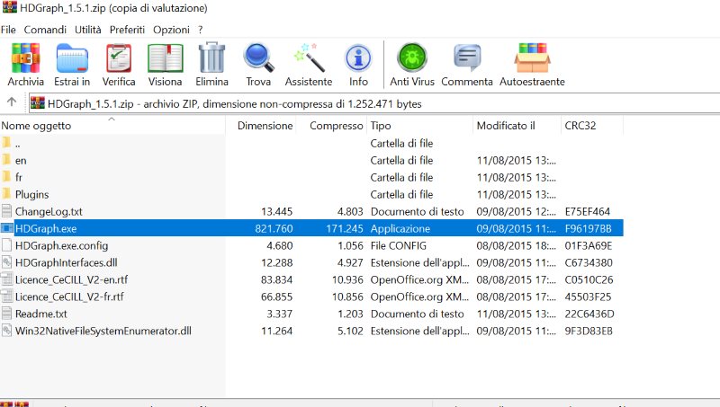Click the compressed value 5.102
Image resolution: width=720 pixels, height=407 pixels.
pos(350,331)
